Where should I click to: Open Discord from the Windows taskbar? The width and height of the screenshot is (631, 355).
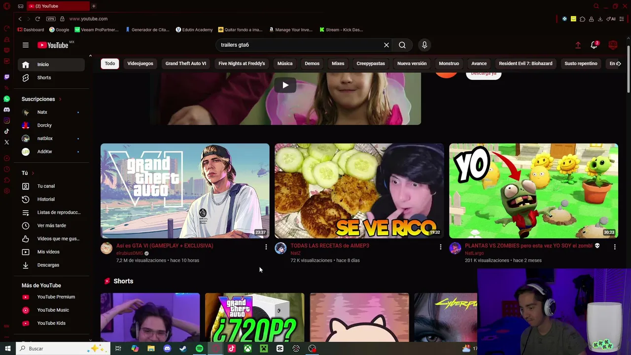[167, 349]
